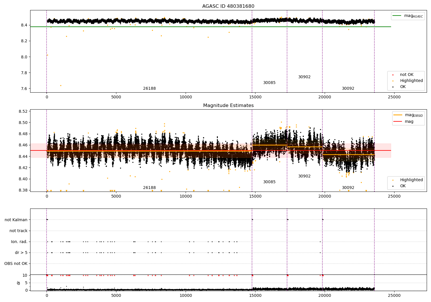
Task: Click y-axis tick 7.6 in top plot
Action: point(24,89)
